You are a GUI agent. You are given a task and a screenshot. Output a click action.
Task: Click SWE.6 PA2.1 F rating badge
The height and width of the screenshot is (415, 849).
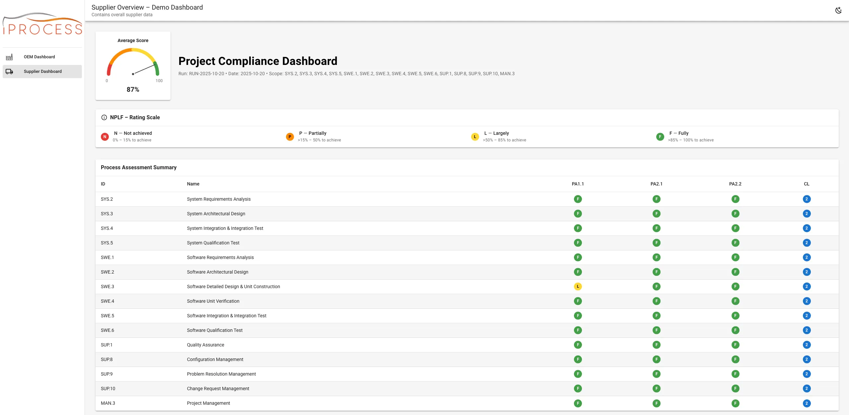click(657, 330)
